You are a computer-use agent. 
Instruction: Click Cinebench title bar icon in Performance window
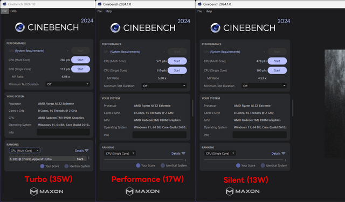click(99, 4)
